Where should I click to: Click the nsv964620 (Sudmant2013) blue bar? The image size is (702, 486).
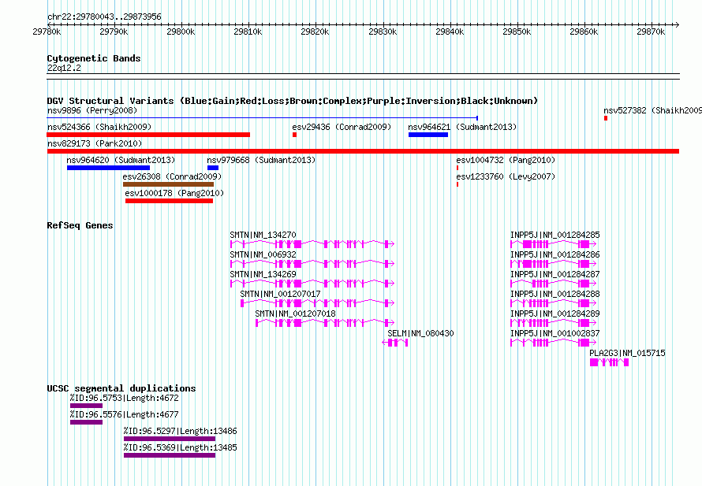click(x=108, y=168)
